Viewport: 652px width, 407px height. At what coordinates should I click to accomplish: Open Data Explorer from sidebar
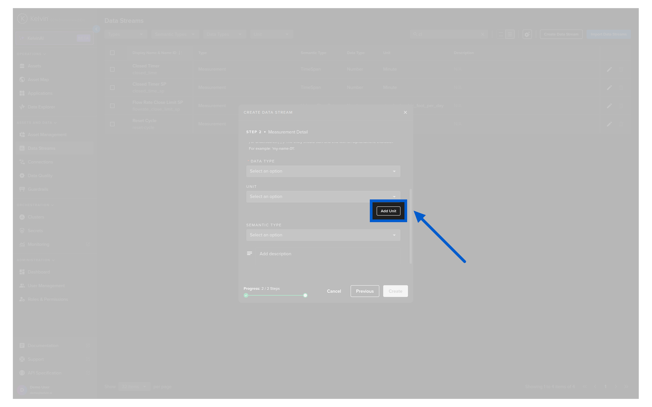coord(41,107)
